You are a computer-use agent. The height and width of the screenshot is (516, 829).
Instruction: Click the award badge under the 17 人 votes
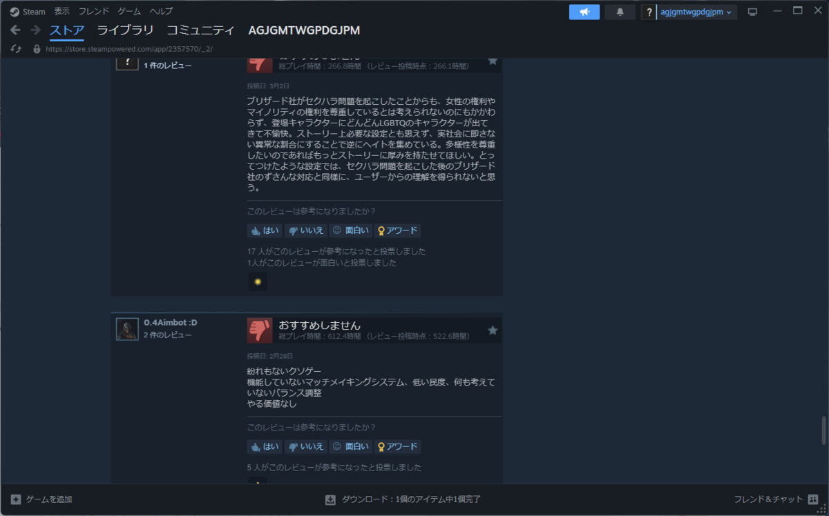pyautogui.click(x=258, y=281)
